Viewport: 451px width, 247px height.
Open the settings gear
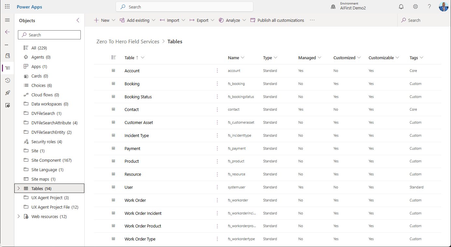pos(416,7)
